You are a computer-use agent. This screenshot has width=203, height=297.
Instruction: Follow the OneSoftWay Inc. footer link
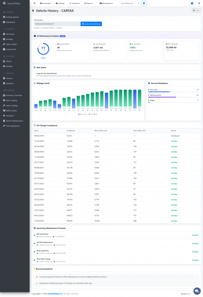(x=55, y=294)
